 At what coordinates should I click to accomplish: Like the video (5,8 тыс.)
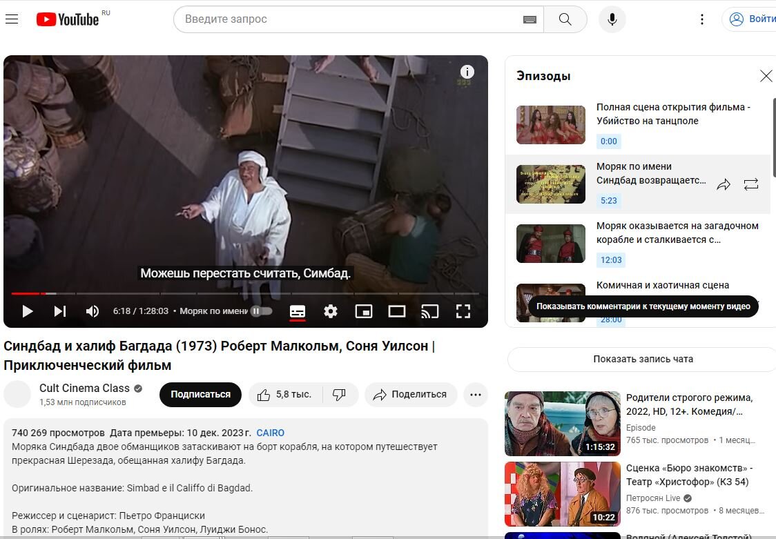point(284,395)
